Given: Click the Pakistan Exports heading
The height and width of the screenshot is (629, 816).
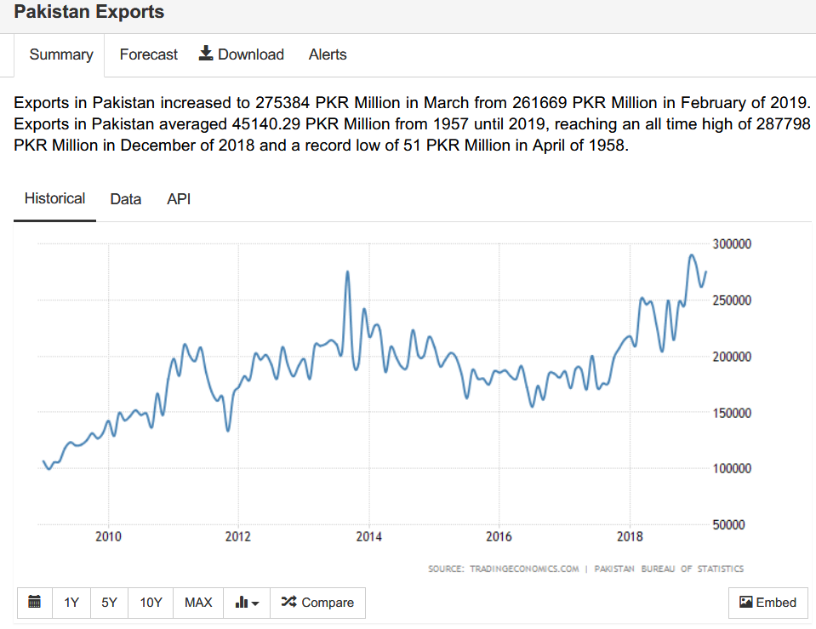Looking at the screenshot, I should (89, 11).
